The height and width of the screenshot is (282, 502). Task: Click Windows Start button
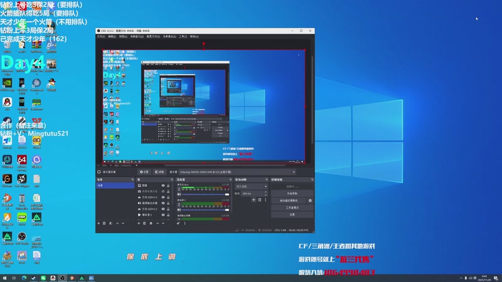click(4, 278)
